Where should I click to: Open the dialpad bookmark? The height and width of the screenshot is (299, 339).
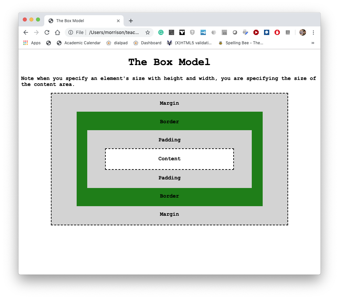[x=117, y=43]
